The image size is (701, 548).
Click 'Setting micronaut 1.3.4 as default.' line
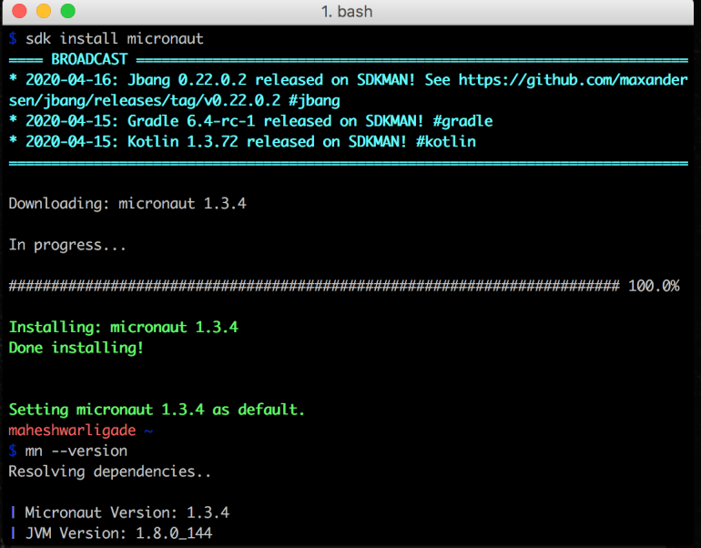tap(157, 410)
